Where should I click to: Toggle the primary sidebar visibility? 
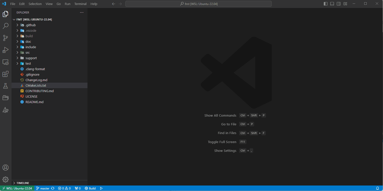(x=325, y=3)
